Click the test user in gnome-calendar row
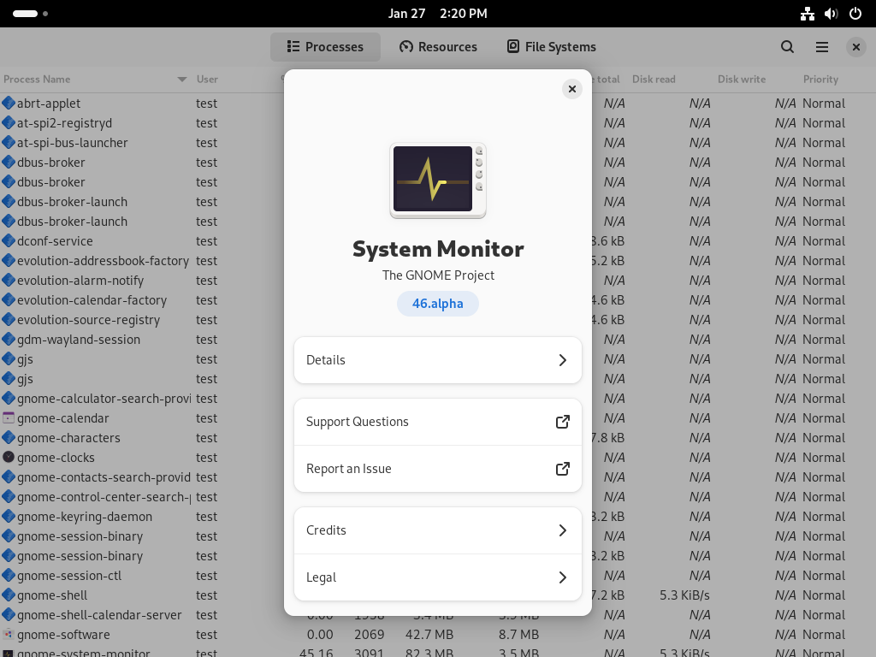 pyautogui.click(x=206, y=418)
